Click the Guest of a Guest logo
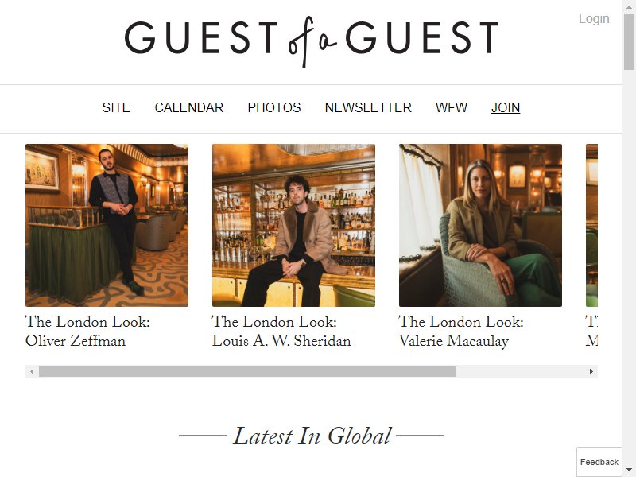The height and width of the screenshot is (477, 636). click(x=311, y=41)
